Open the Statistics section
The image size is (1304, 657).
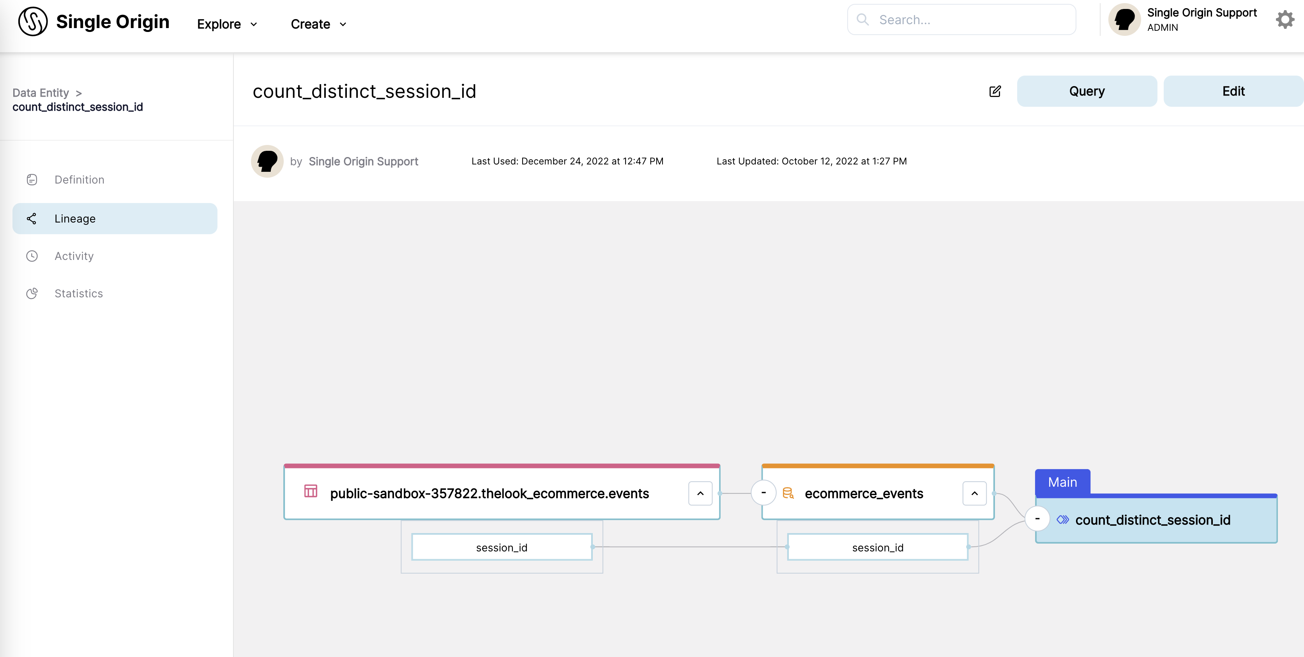pyautogui.click(x=78, y=293)
